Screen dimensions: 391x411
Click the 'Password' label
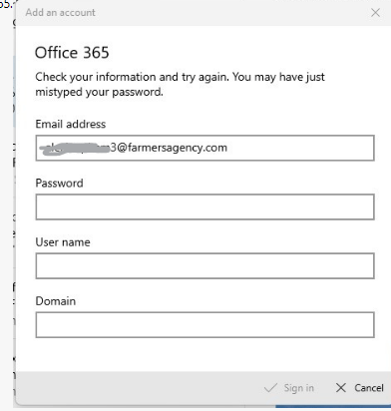click(59, 184)
